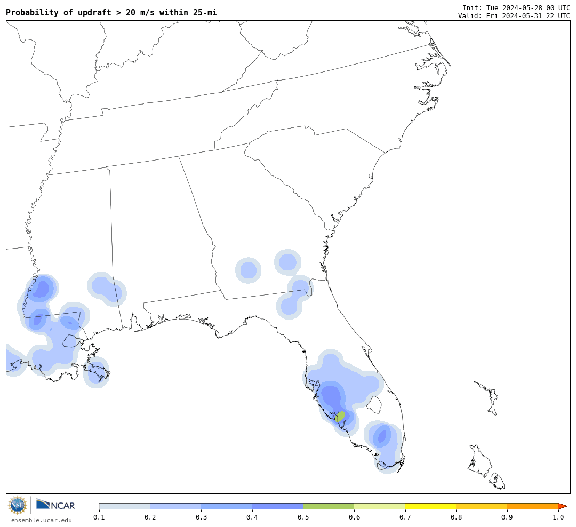Click the 0.1–0.2 pale gray-blue colorbar segment
Image resolution: width=576 pixels, height=527 pixels.
click(124, 506)
